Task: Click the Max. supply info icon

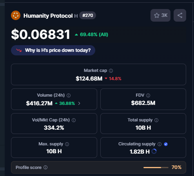Action: [x=67, y=144]
